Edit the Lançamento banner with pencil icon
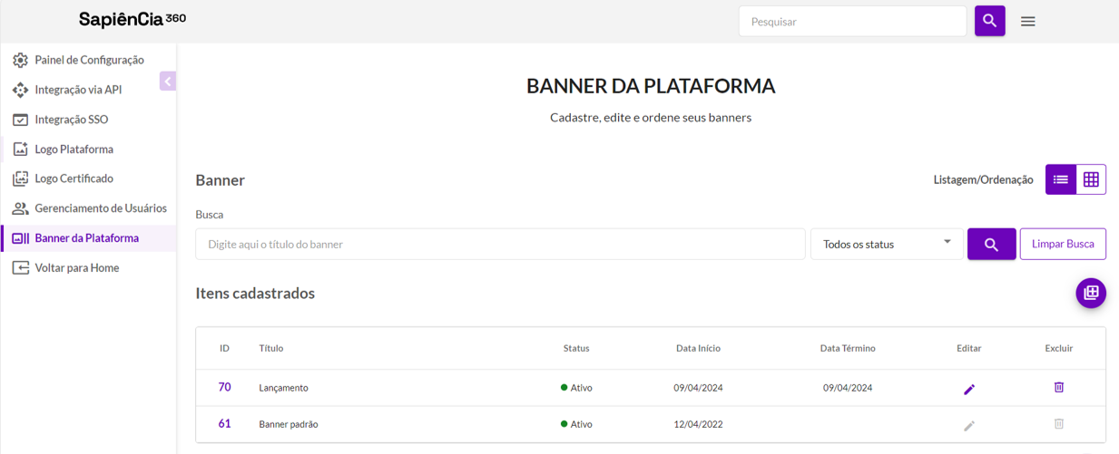Viewport: 1119px width, 454px height. pos(969,389)
